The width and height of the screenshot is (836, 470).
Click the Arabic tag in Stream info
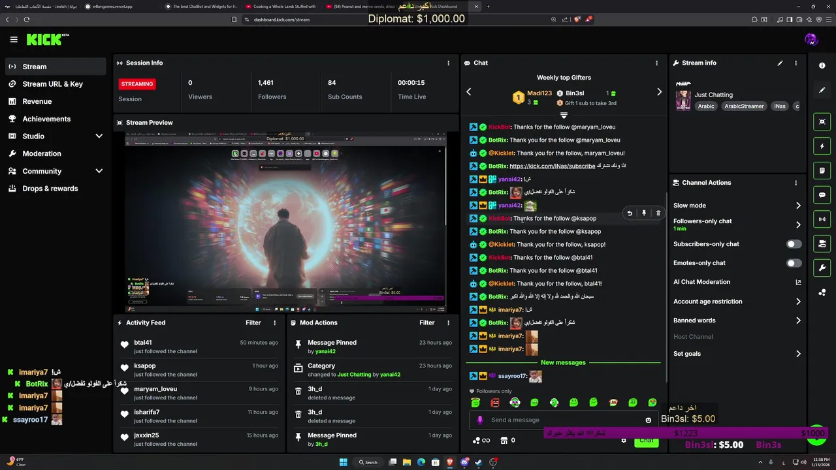point(706,106)
